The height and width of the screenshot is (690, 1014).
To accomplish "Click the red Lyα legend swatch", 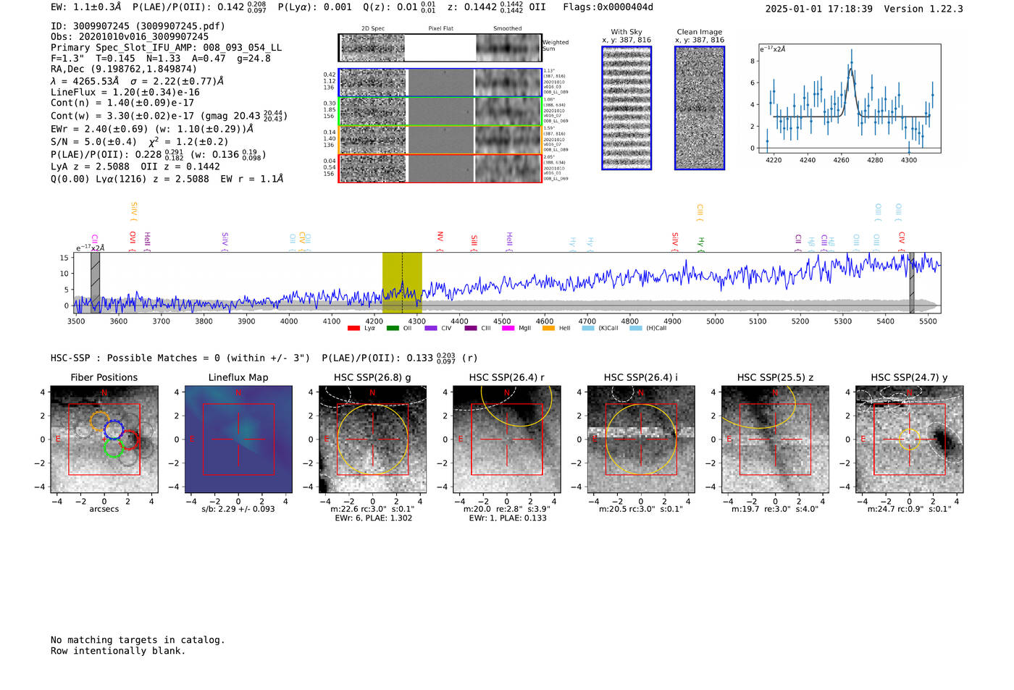I will point(353,328).
